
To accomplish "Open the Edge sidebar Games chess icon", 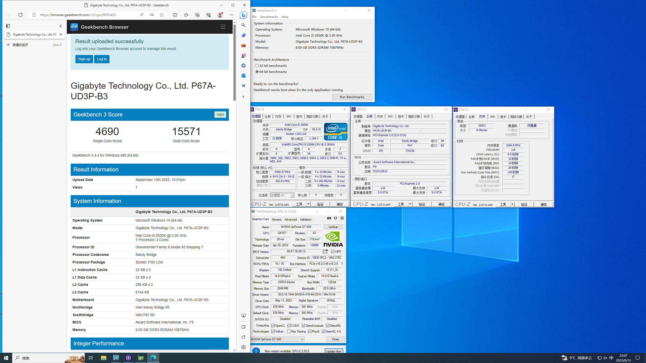I will [x=243, y=55].
